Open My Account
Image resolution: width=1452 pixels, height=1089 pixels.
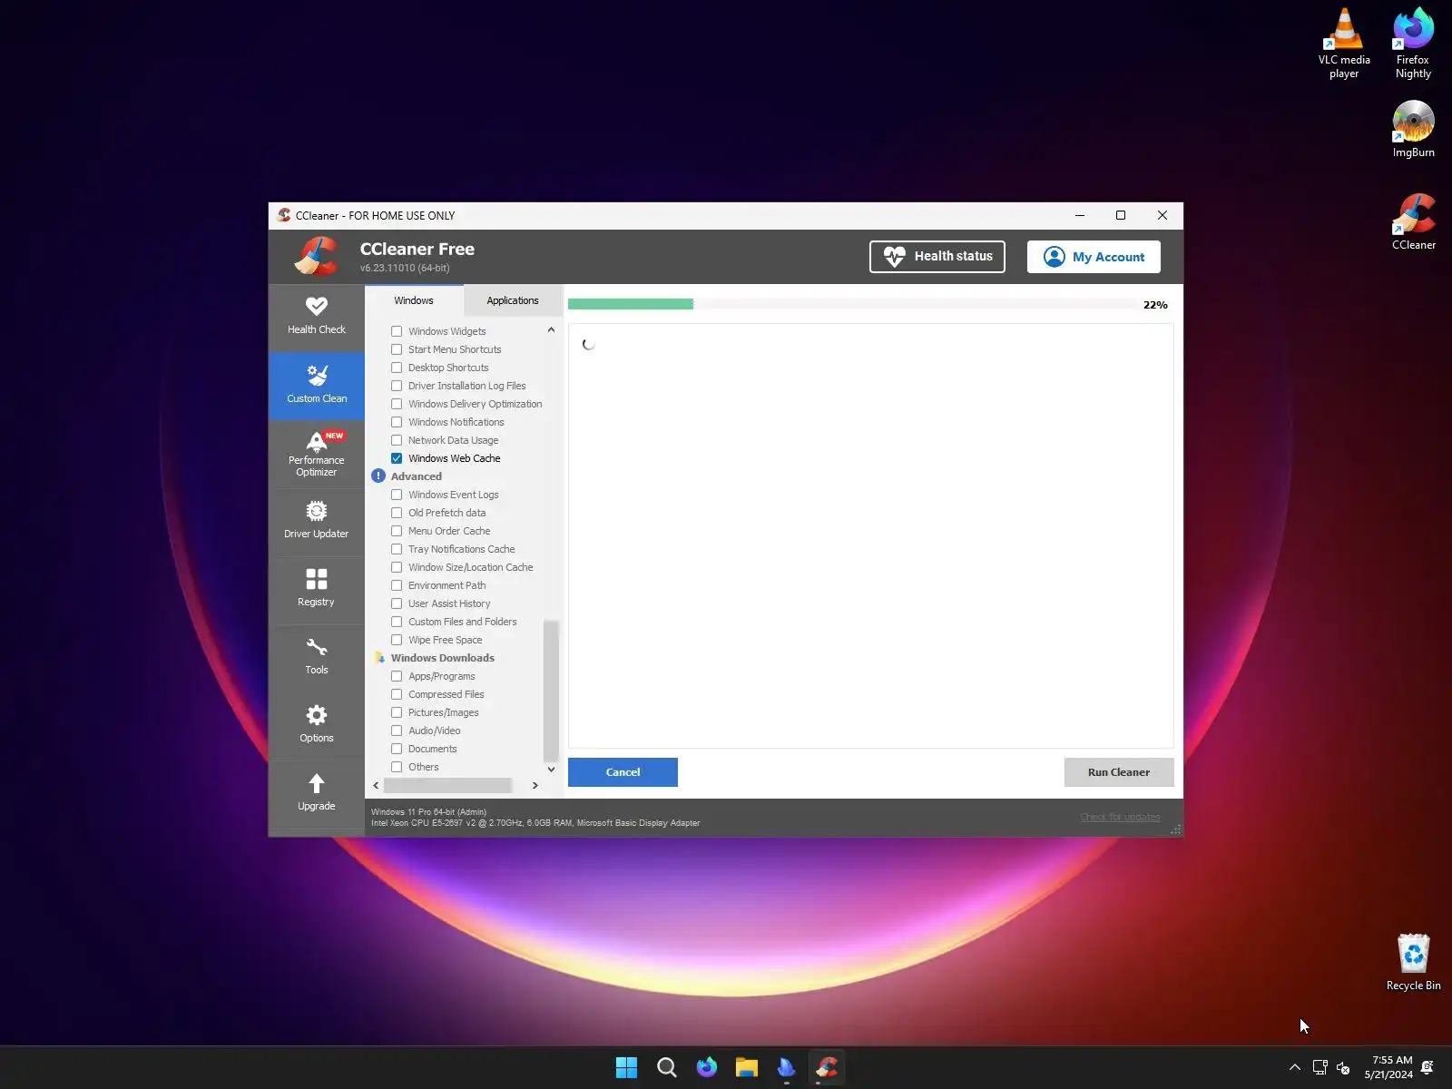coord(1094,257)
